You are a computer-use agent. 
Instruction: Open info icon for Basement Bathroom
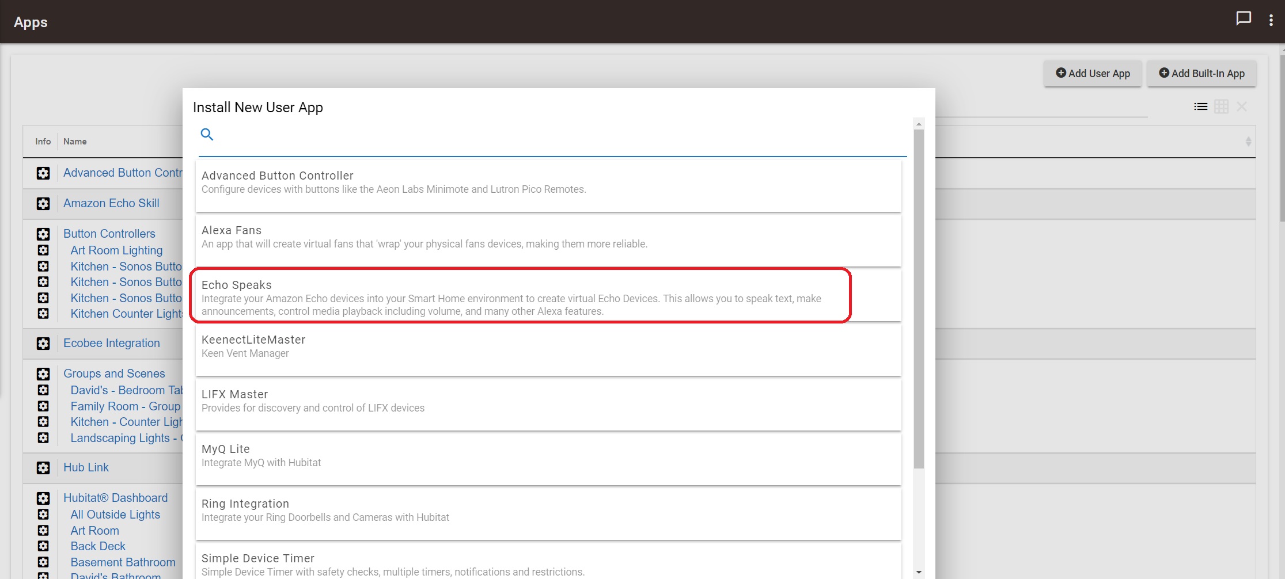point(43,562)
